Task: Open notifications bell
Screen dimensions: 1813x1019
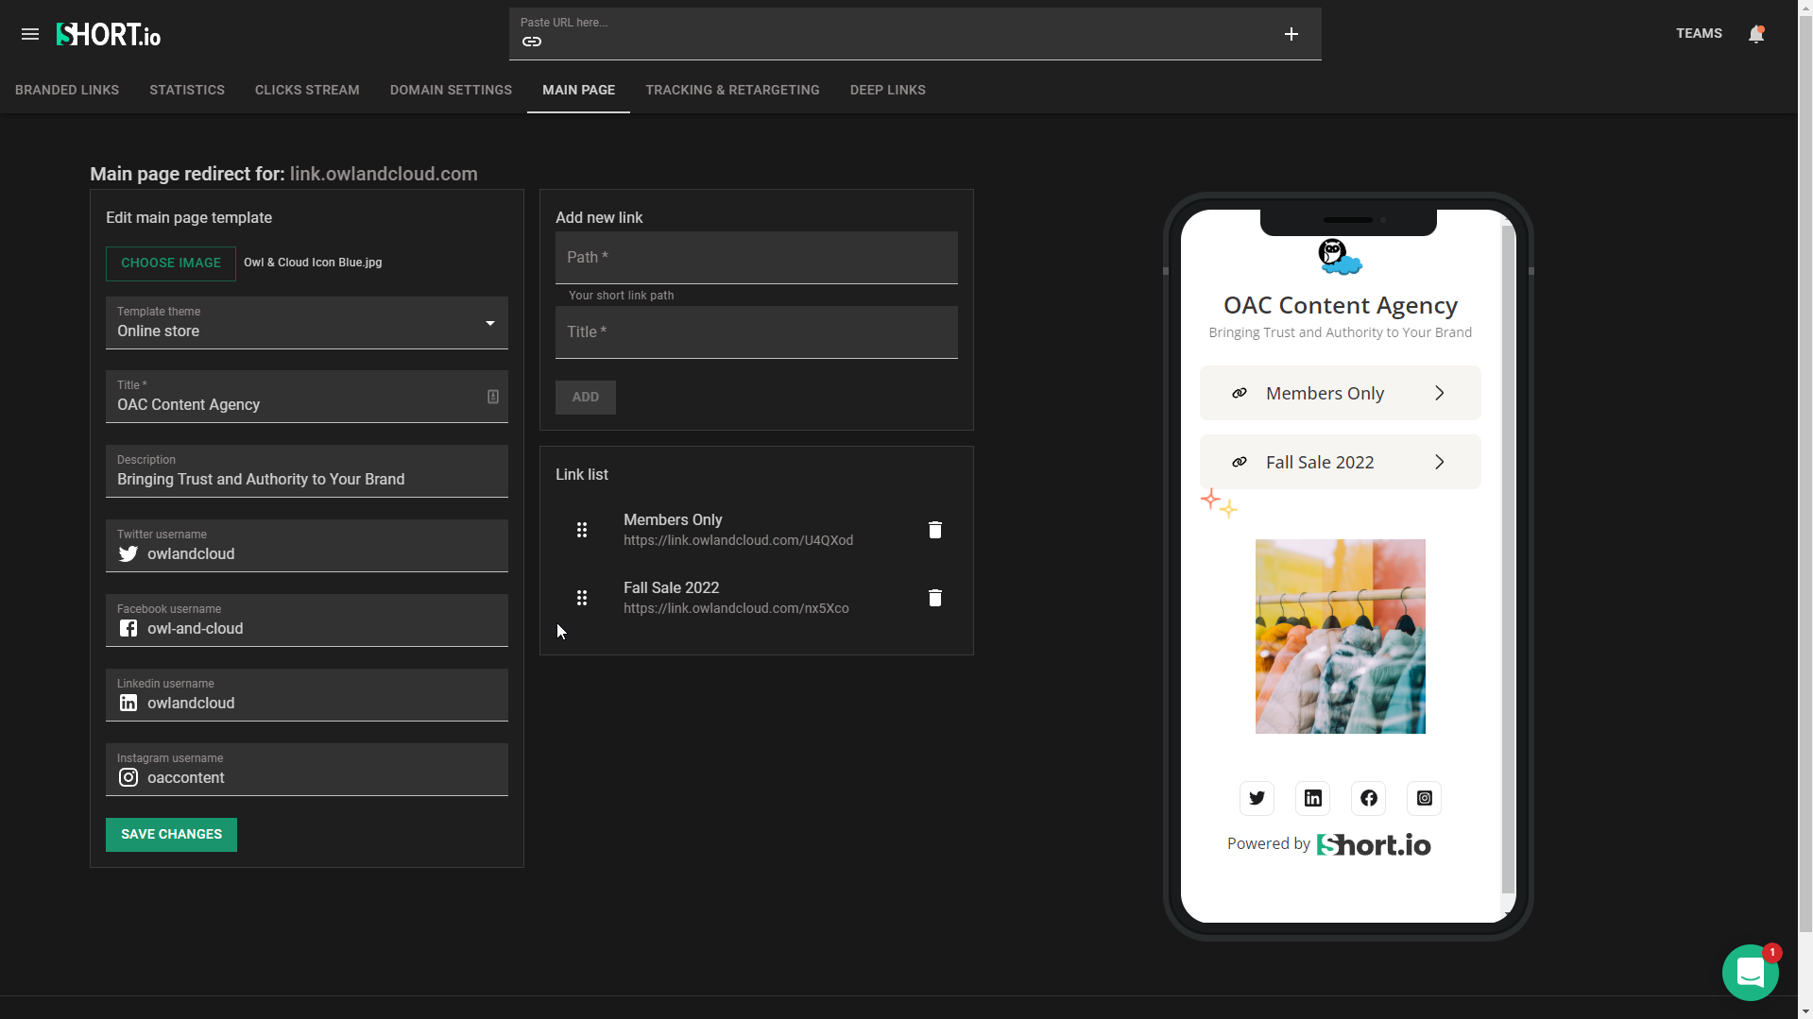Action: pos(1755,34)
